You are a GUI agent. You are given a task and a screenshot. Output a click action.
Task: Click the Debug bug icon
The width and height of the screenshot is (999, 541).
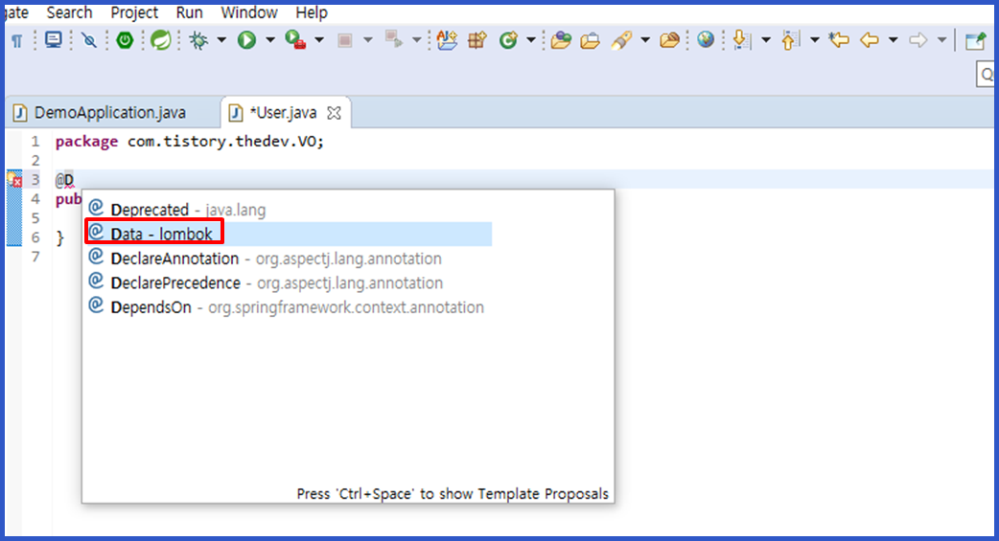point(198,41)
